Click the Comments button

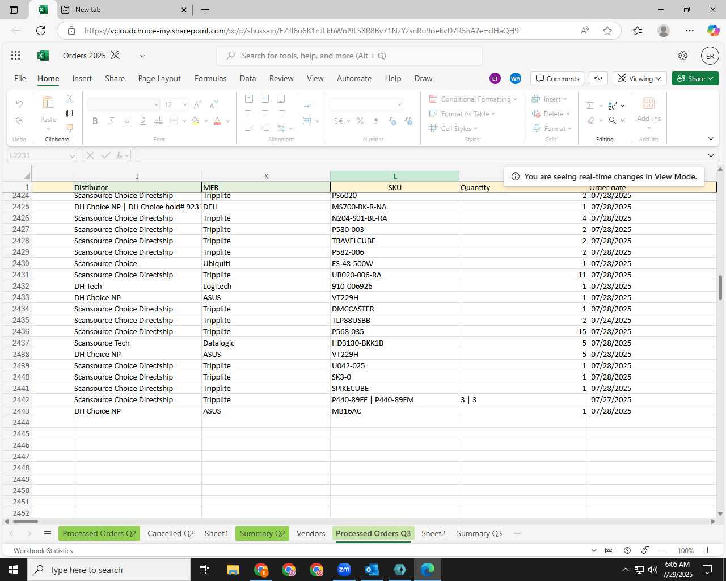558,78
